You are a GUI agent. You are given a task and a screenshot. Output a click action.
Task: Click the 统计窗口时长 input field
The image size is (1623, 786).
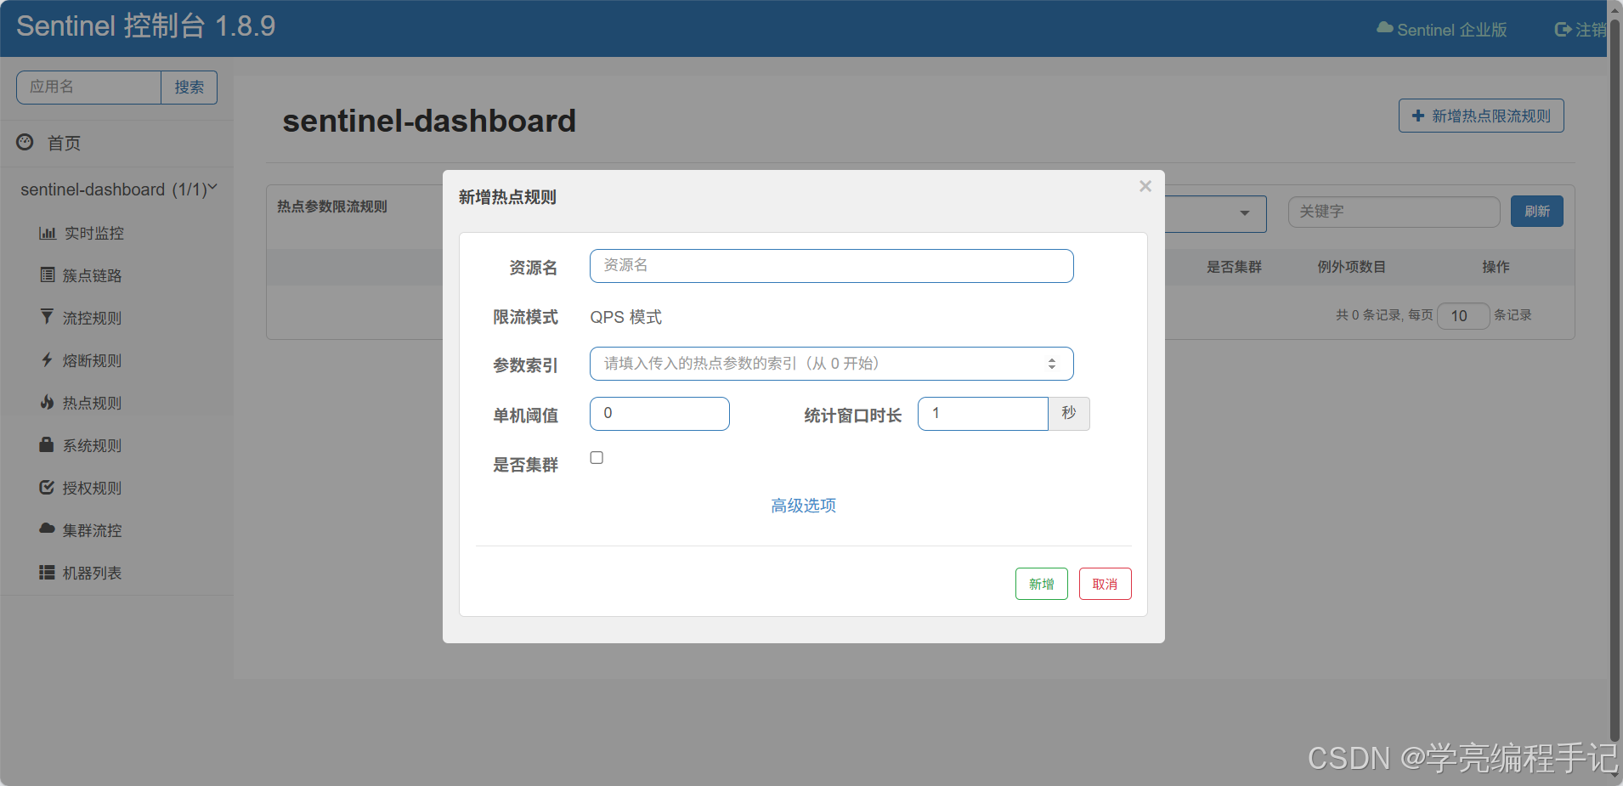[x=982, y=414]
